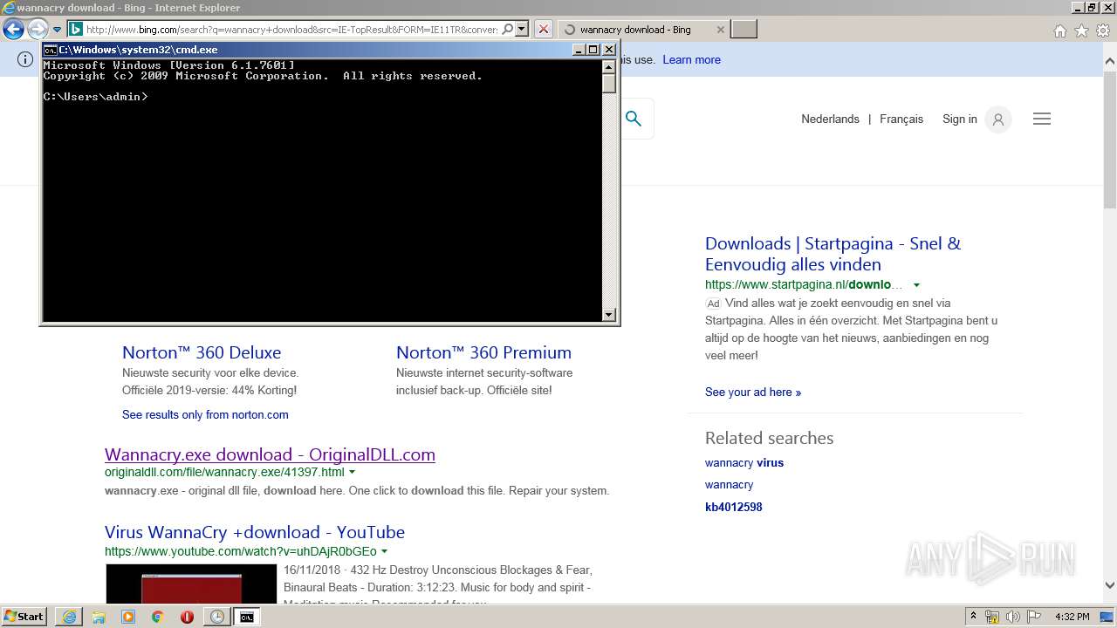Open the Action Center flag icon

click(1033, 617)
